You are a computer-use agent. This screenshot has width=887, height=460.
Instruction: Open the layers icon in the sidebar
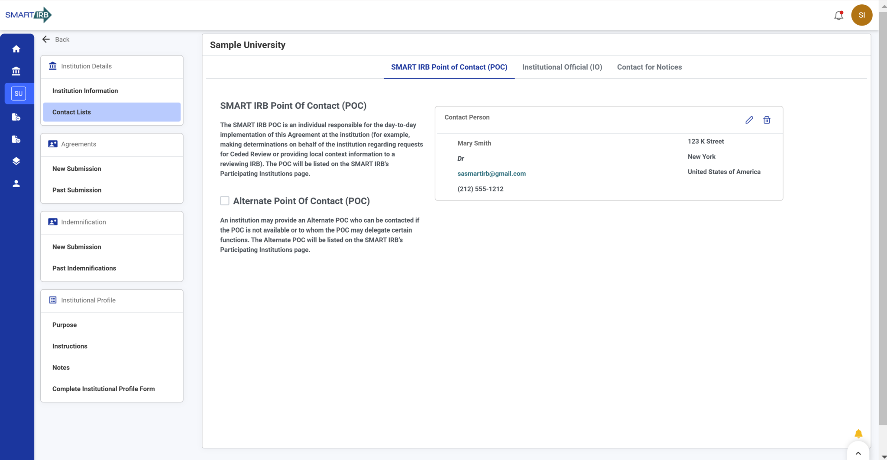click(x=16, y=161)
